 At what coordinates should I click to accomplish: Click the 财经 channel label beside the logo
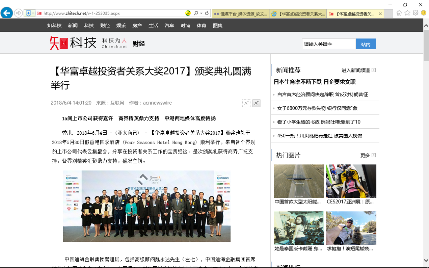(x=139, y=44)
